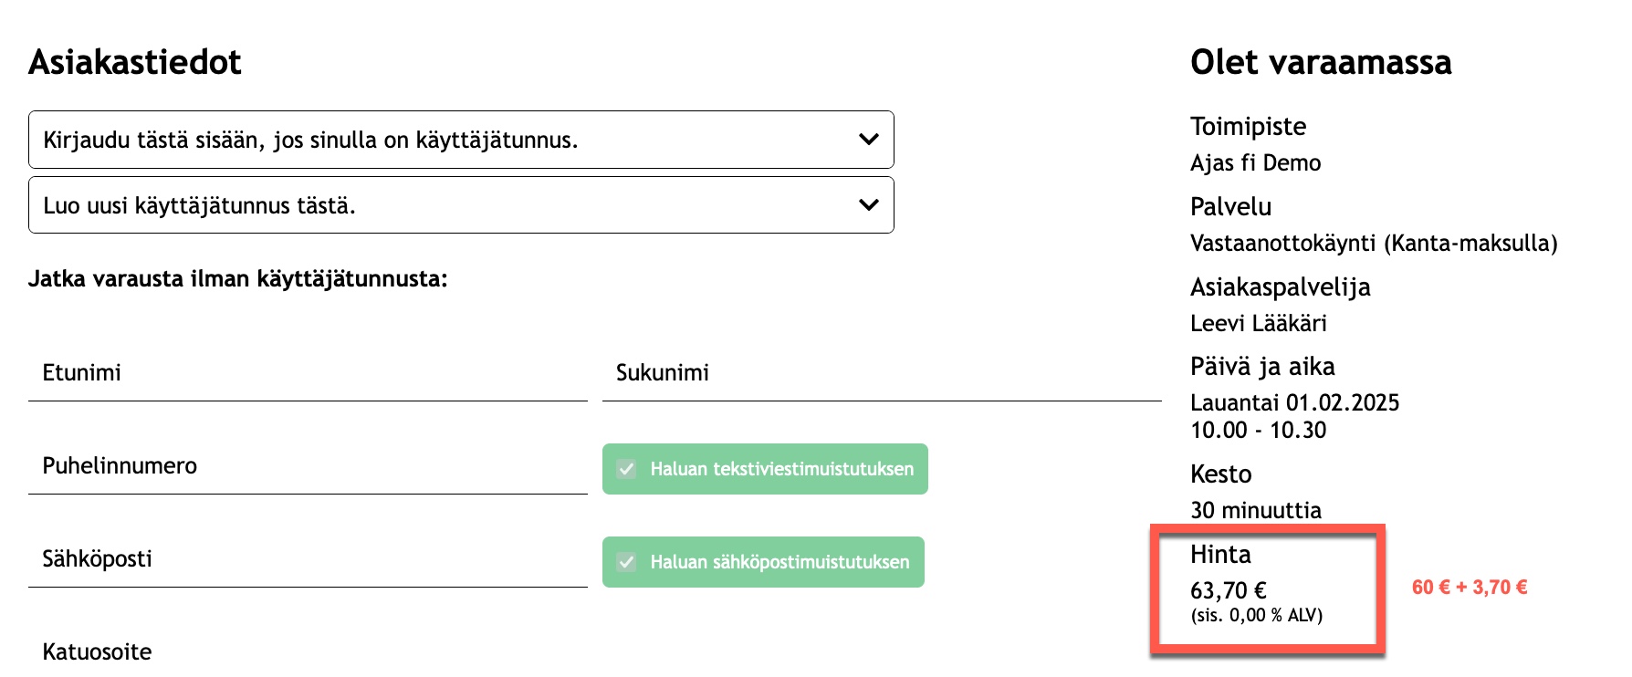Viewport: 1632px width, 677px height.
Task: Click the 'Haluan sähköpostimuistutuksen' label
Action: 779,562
